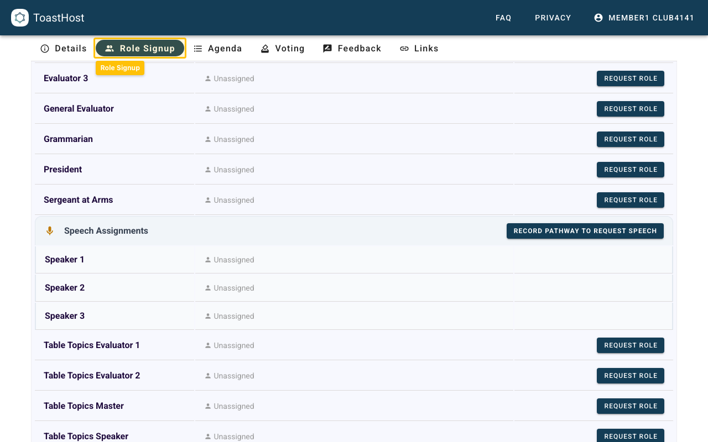Click the list icon beside Agenda
Image resolution: width=708 pixels, height=442 pixels.
click(198, 48)
